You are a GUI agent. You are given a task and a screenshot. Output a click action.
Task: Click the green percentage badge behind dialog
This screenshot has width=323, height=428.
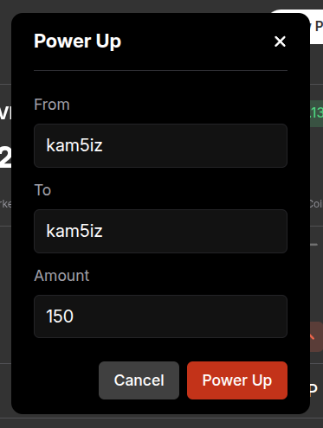317,113
